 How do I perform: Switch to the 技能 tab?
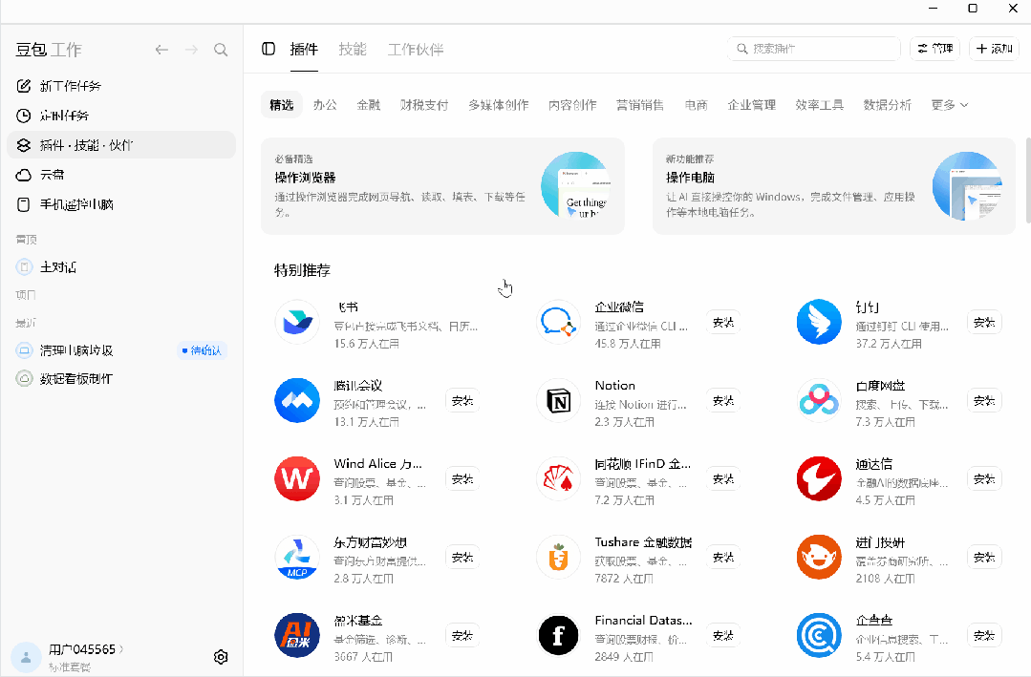[353, 50]
